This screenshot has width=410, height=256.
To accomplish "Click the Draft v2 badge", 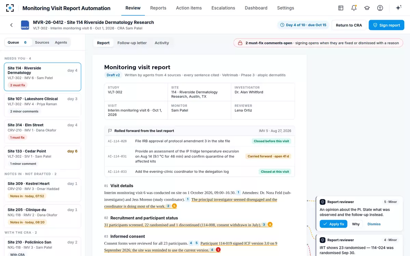I will (x=113, y=75).
